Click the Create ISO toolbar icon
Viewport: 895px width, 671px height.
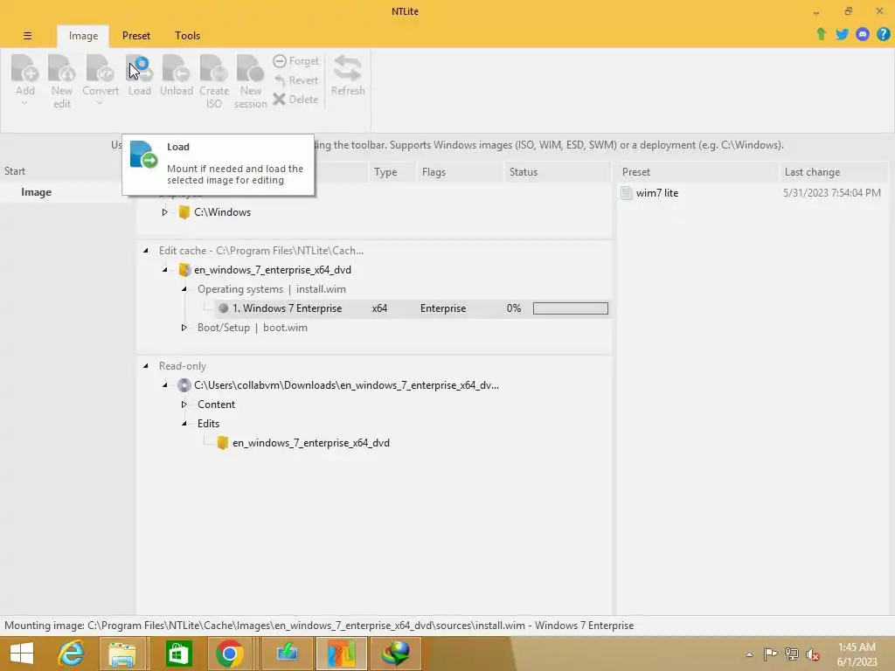pos(214,70)
